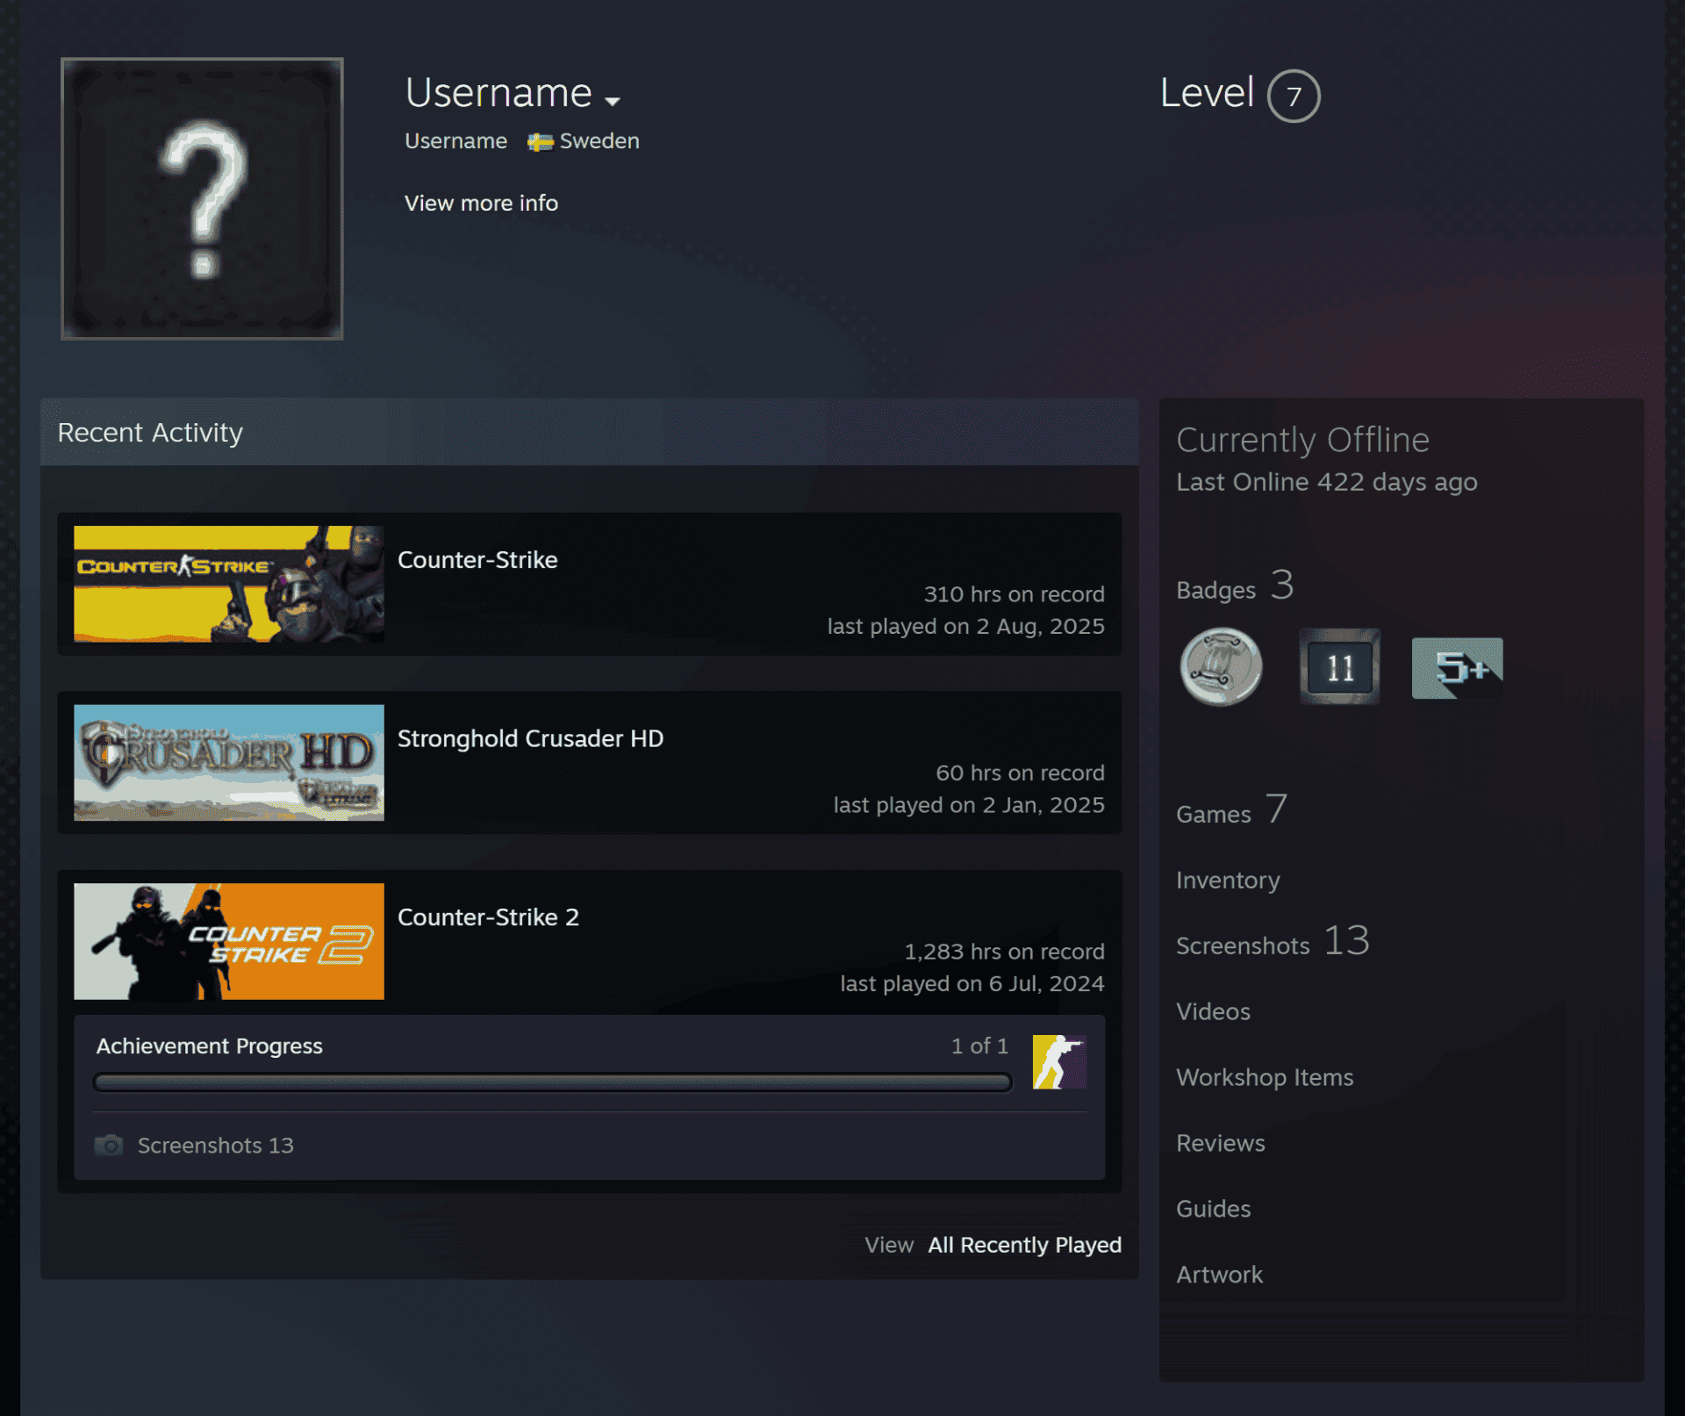Open the Games 7 list
Image resolution: width=1685 pixels, height=1416 pixels.
[1232, 809]
